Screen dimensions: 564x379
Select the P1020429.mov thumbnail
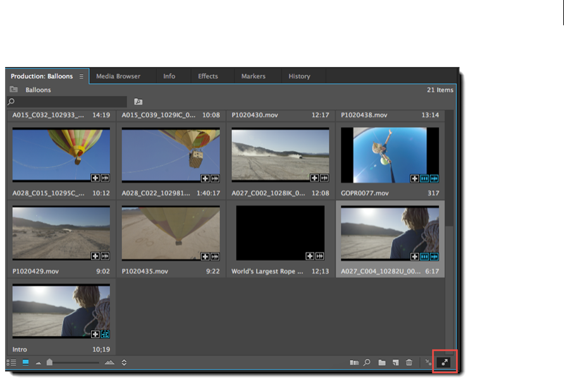[x=61, y=233]
